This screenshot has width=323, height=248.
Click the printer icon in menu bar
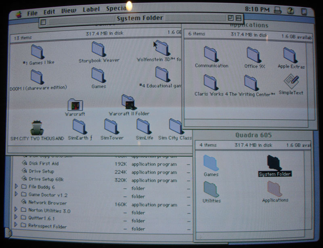click(277, 10)
